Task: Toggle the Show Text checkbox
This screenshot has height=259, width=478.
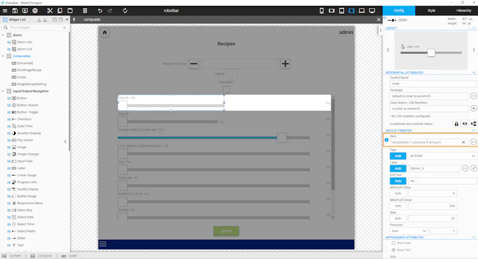Action: tap(393, 250)
